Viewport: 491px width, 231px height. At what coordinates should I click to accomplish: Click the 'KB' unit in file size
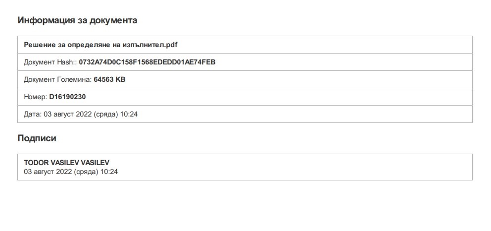(120, 79)
